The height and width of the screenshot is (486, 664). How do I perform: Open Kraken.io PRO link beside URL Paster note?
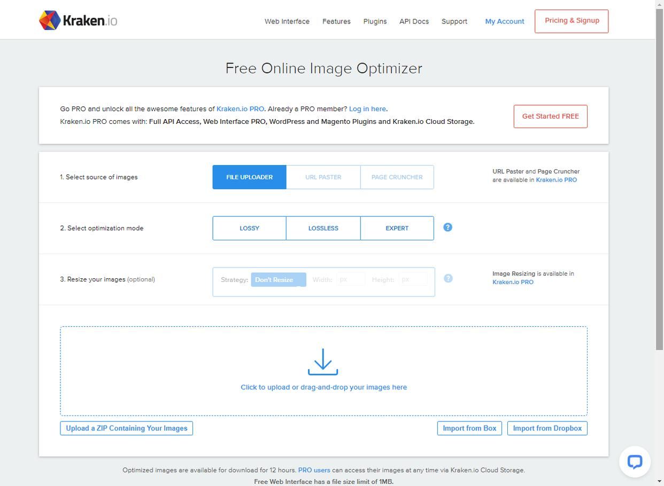(x=556, y=180)
